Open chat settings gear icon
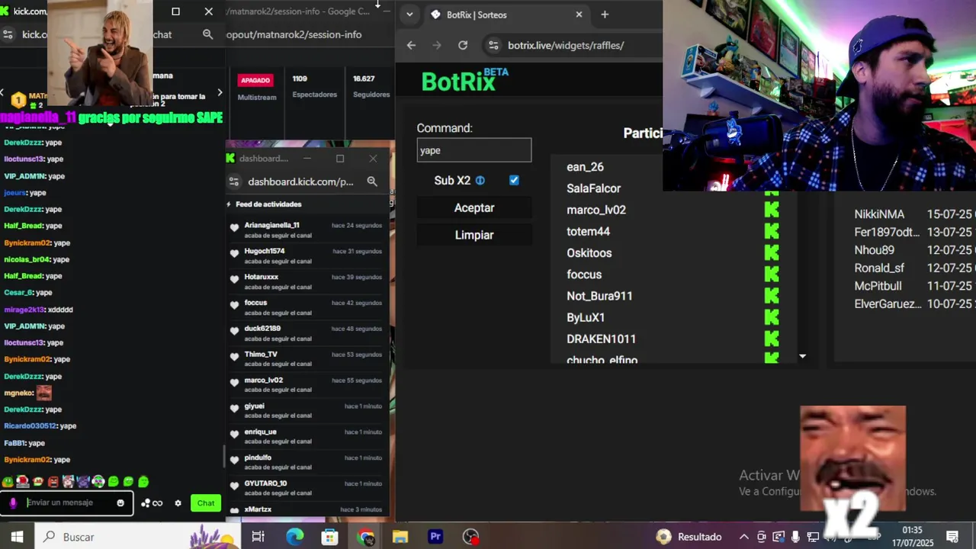 click(178, 503)
